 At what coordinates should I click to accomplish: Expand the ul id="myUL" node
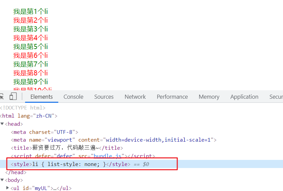7,188
